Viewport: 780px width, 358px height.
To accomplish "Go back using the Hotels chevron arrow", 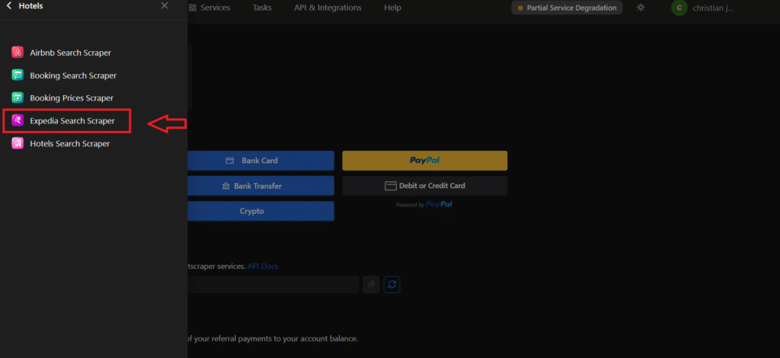I will [x=8, y=6].
